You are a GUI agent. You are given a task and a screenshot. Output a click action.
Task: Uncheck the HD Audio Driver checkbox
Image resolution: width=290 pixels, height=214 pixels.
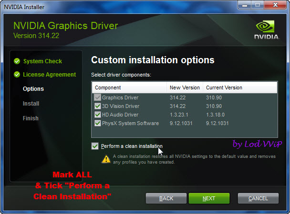(97, 115)
